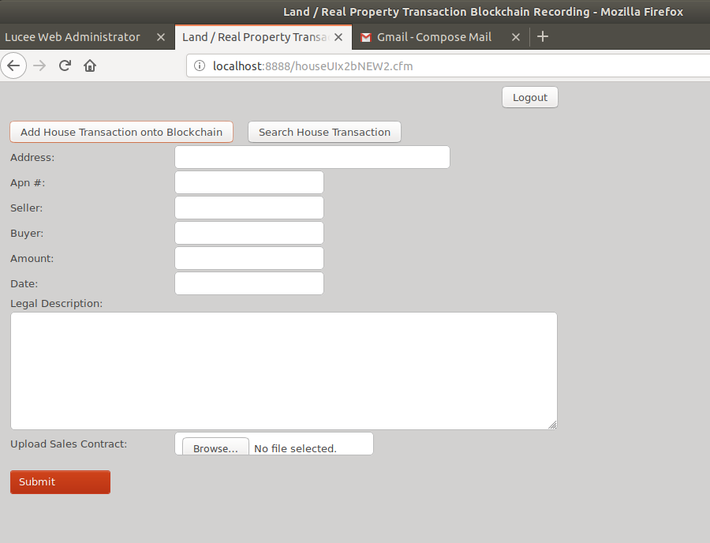The height and width of the screenshot is (543, 710).
Task: Focus the Apn # input box
Action: (249, 182)
